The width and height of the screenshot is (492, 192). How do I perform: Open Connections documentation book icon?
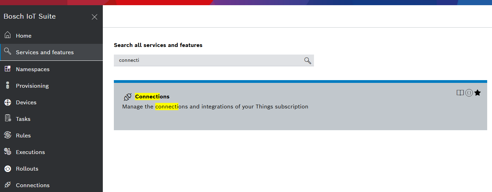(x=460, y=93)
